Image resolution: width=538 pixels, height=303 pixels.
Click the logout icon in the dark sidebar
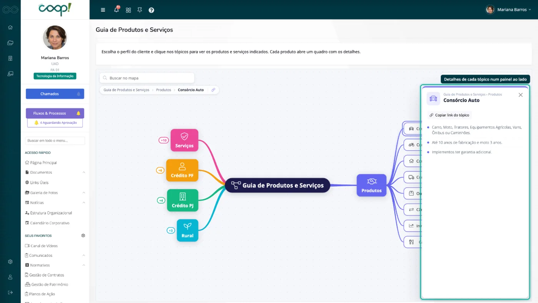point(10,292)
